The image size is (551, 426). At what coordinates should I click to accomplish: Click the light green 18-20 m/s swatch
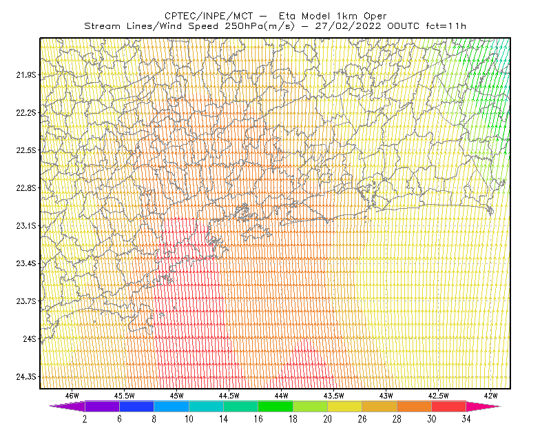(310, 406)
